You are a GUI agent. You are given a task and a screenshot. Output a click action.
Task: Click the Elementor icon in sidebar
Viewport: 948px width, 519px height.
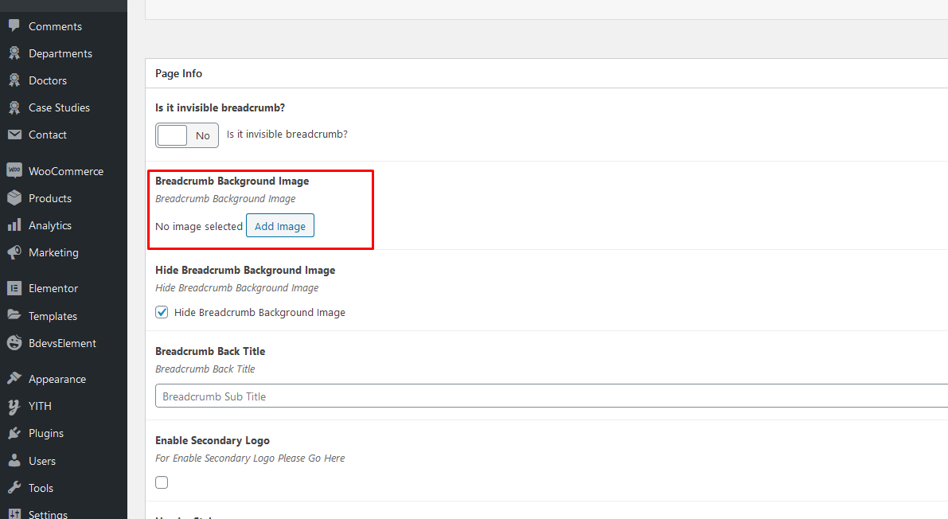pos(14,288)
